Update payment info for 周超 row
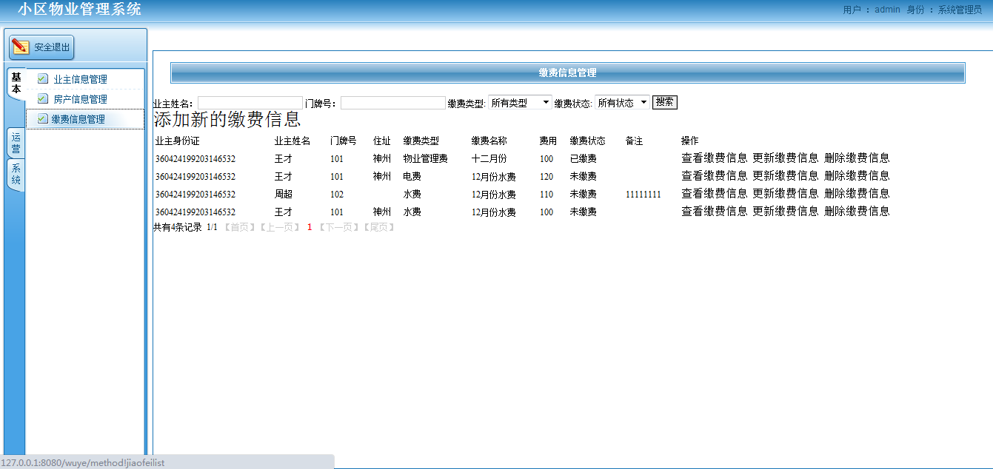993x469 pixels. [x=786, y=194]
